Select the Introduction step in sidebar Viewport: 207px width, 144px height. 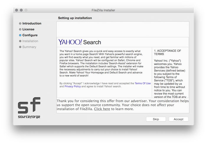pyautogui.click(x=32, y=24)
